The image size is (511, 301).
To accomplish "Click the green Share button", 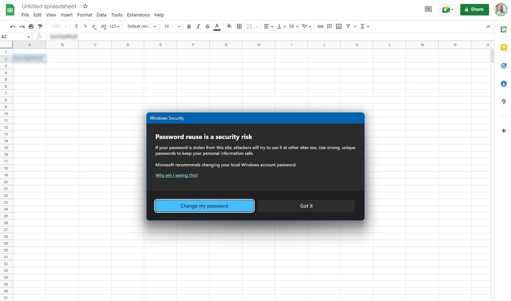I will tap(474, 10).
